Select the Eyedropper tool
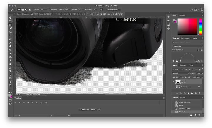Viewport: 212px width, 128px height. 10,35
